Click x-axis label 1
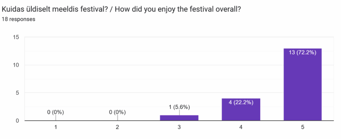Image resolution: width=341 pixels, height=139 pixels. 56,127
